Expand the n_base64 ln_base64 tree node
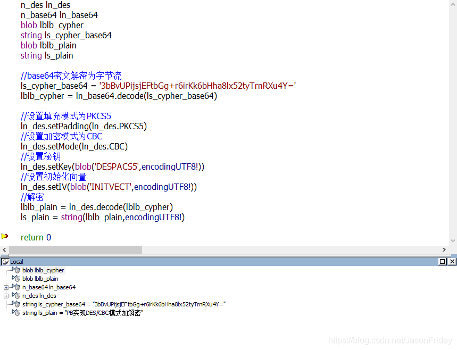Screen dimensions: 457x350 pos(6,287)
